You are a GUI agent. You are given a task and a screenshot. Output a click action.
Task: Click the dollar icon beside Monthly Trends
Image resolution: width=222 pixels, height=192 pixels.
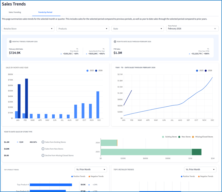coord(10,42)
